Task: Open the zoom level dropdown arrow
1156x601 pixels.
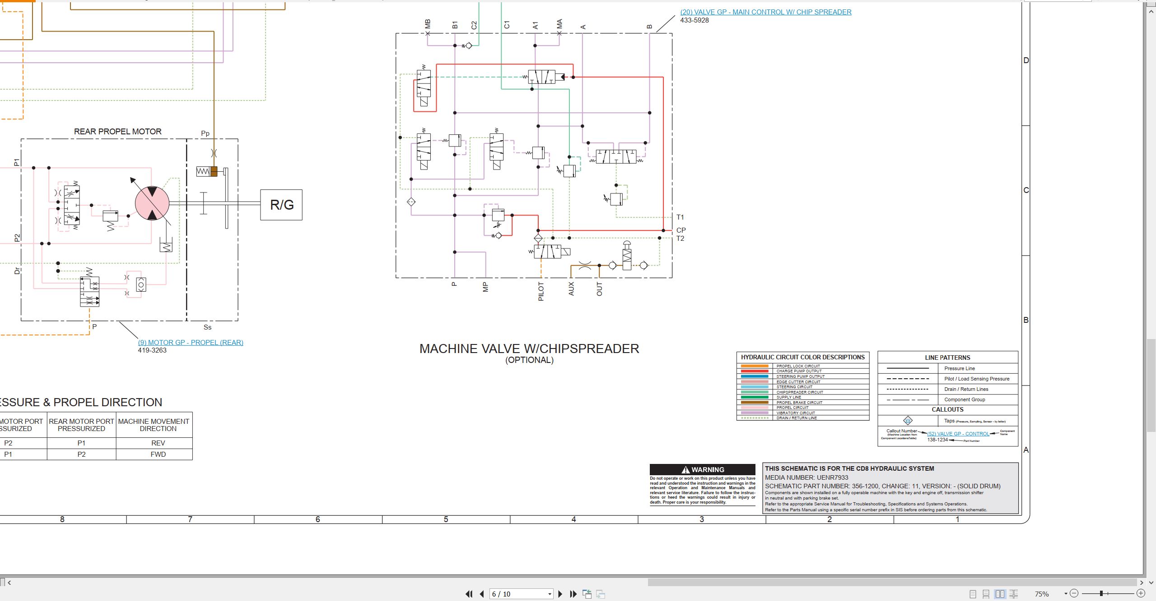Action: (1066, 594)
